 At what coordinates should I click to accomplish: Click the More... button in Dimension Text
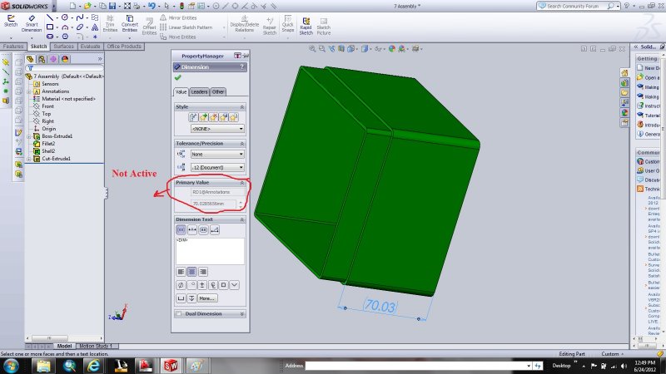(x=207, y=298)
